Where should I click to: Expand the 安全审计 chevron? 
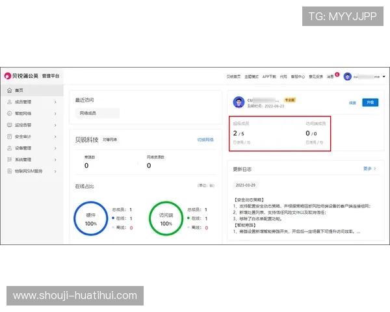[x=55, y=136]
